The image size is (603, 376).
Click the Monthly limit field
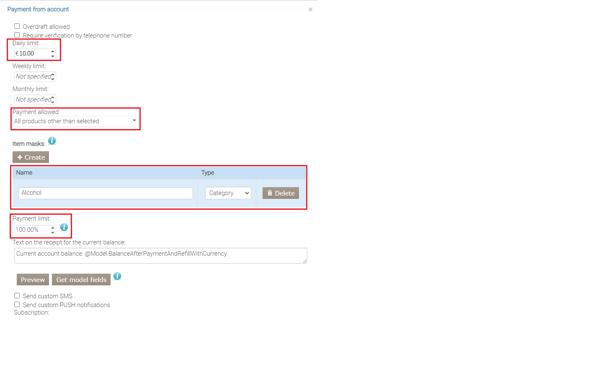click(x=32, y=99)
